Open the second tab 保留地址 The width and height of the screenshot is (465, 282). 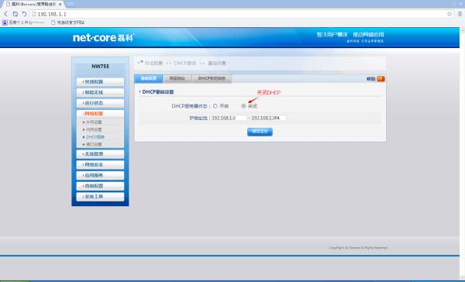click(x=177, y=78)
